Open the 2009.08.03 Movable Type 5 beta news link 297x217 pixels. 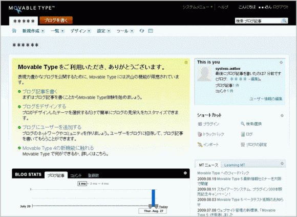(240, 202)
